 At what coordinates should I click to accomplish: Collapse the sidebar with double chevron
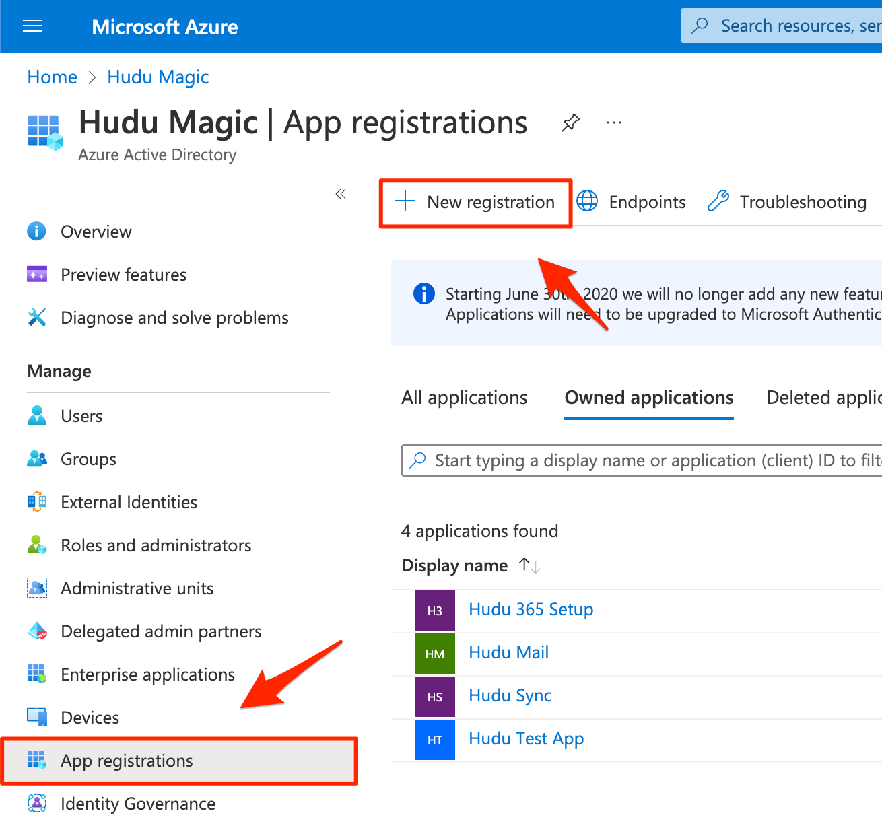click(x=341, y=195)
